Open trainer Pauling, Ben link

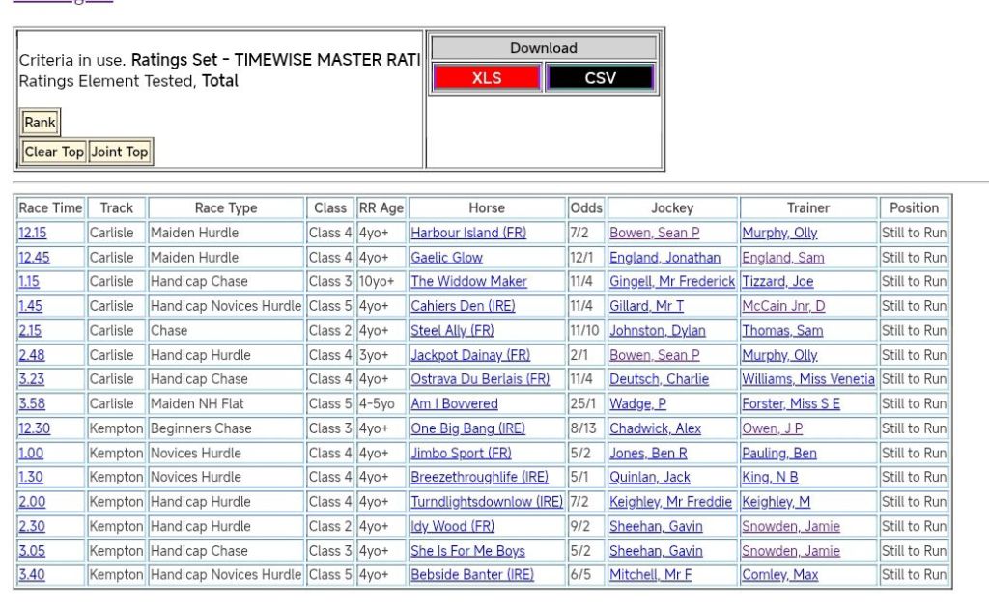pos(778,453)
